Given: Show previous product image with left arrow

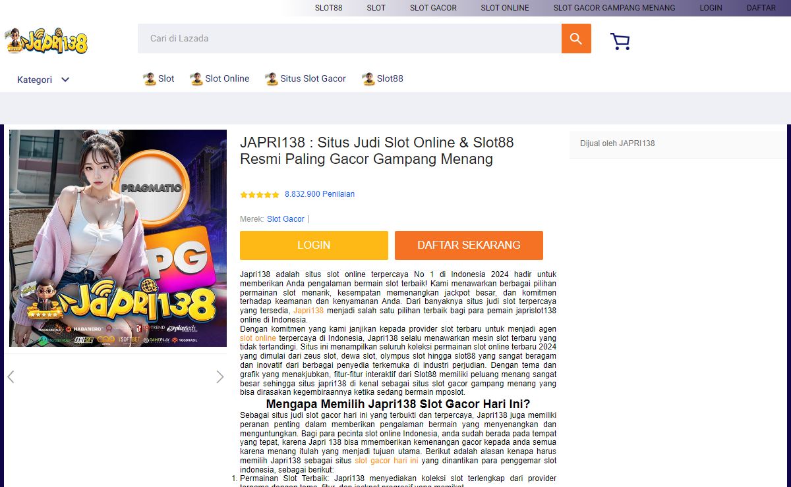Looking at the screenshot, I should click(x=11, y=376).
